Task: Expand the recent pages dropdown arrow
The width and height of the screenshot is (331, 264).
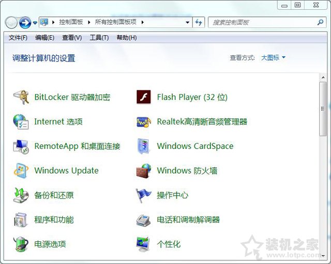Action: (x=35, y=23)
